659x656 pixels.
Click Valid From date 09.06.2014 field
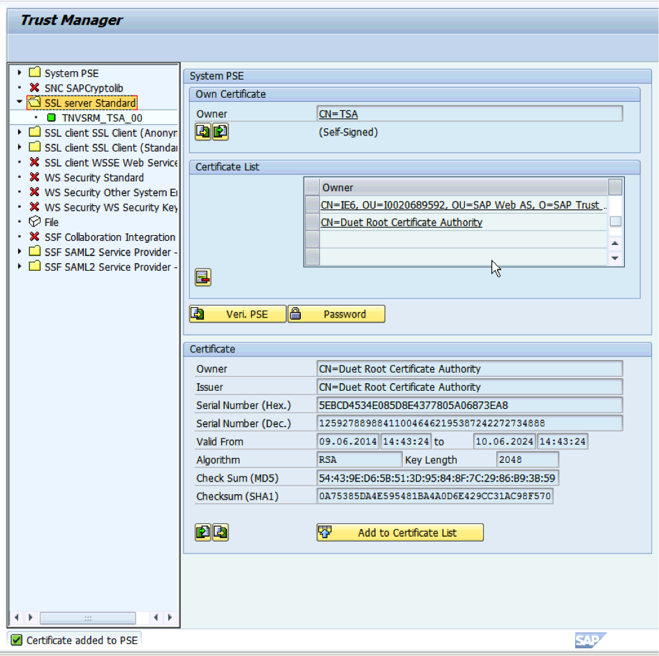[348, 441]
